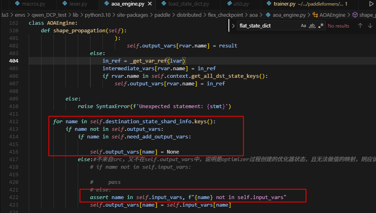376x213 pixels.
Task: Open aoa_engine.py file breadcrumb
Action: tap(289, 15)
